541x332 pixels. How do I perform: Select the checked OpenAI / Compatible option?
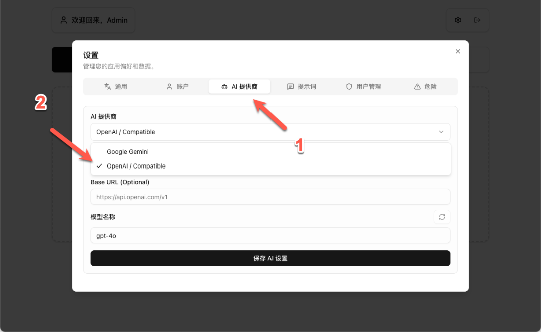[x=136, y=166]
